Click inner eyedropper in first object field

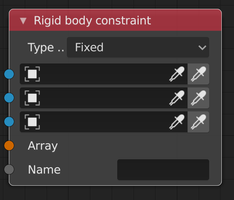coord(177,74)
